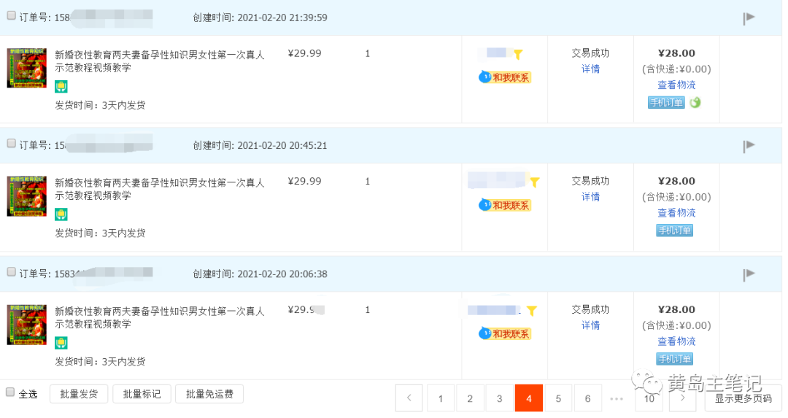
Task: Go to the next page using right arrow
Action: 682,398
